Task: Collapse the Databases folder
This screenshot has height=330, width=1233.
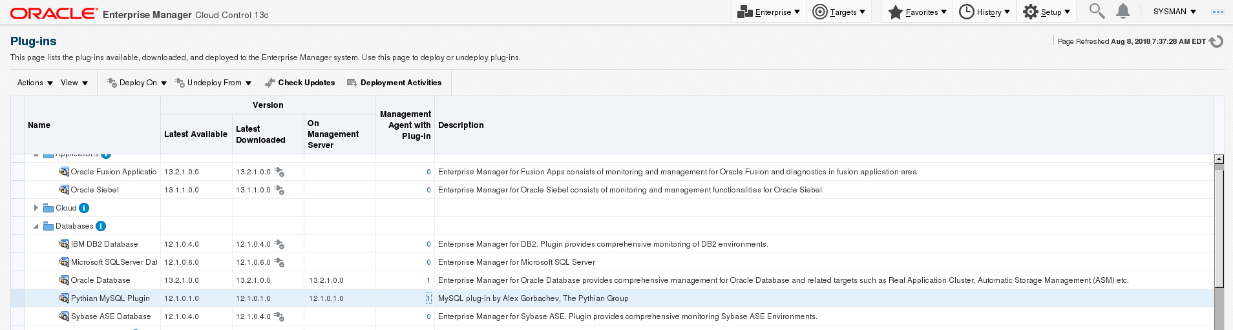Action: click(x=36, y=226)
